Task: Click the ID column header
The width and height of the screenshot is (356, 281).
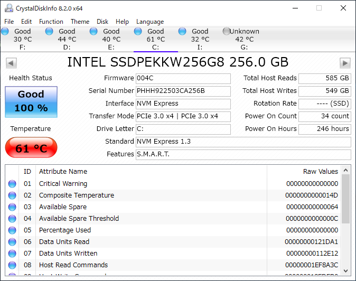Action: [x=27, y=171]
